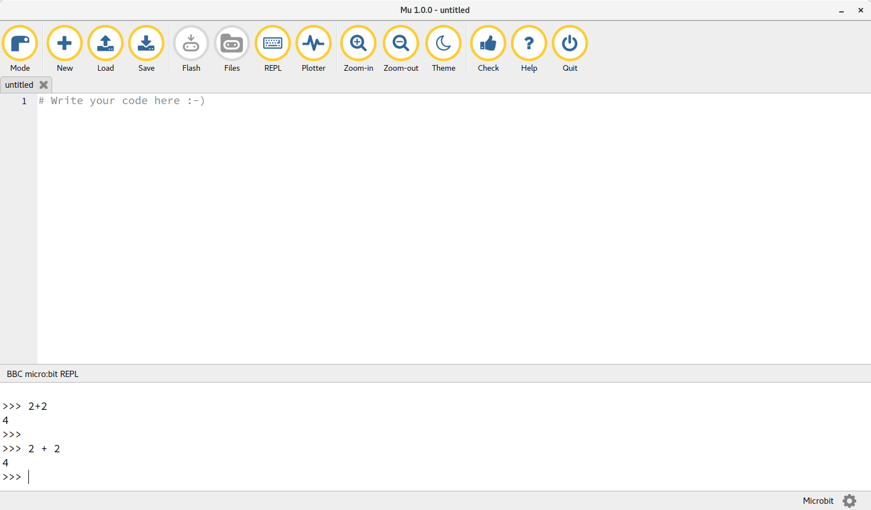Click the BBC micro:bit REPL panel title
This screenshot has height=510, width=871.
(43, 374)
